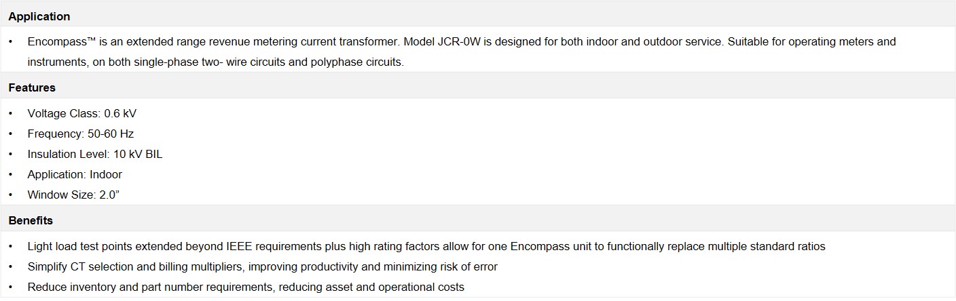Screen dimensions: 956x301
Task: Click the 'single-phase two- wire circuits' line
Action: 216,62
